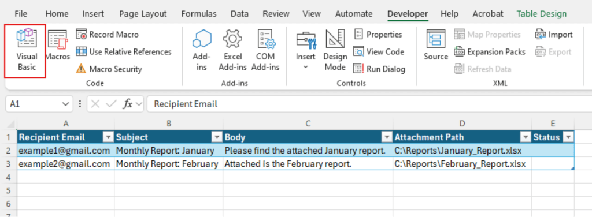Open Excel Add-ins manager
The width and height of the screenshot is (592, 217).
[x=232, y=50]
